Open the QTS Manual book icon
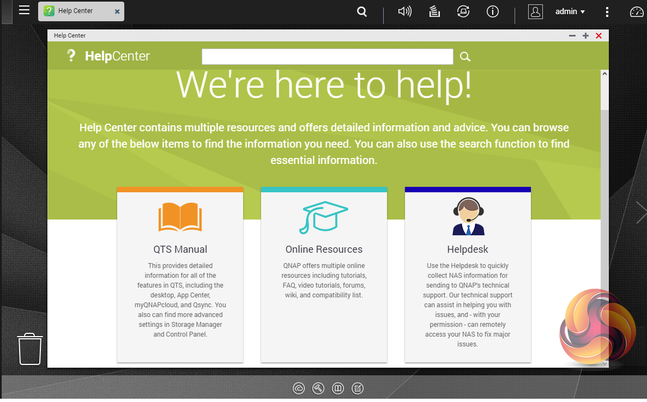Screen dimensions: 647x402 pyautogui.click(x=180, y=217)
